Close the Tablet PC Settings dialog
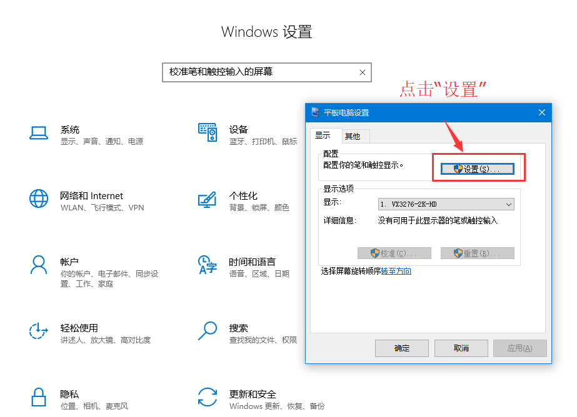 (542, 112)
